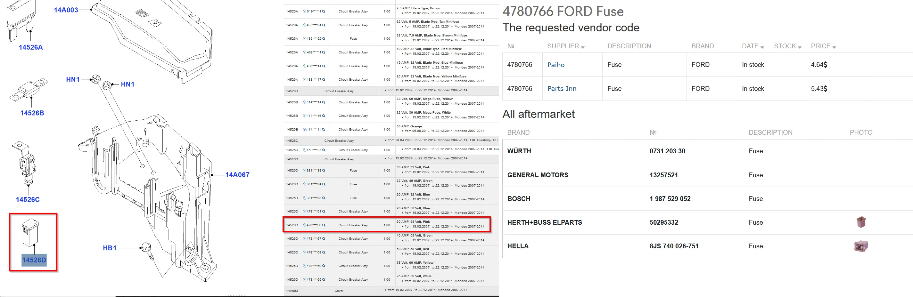913x297 pixels.
Task: Click the copy icon before part 381****84
Action: pyautogui.click(x=304, y=184)
